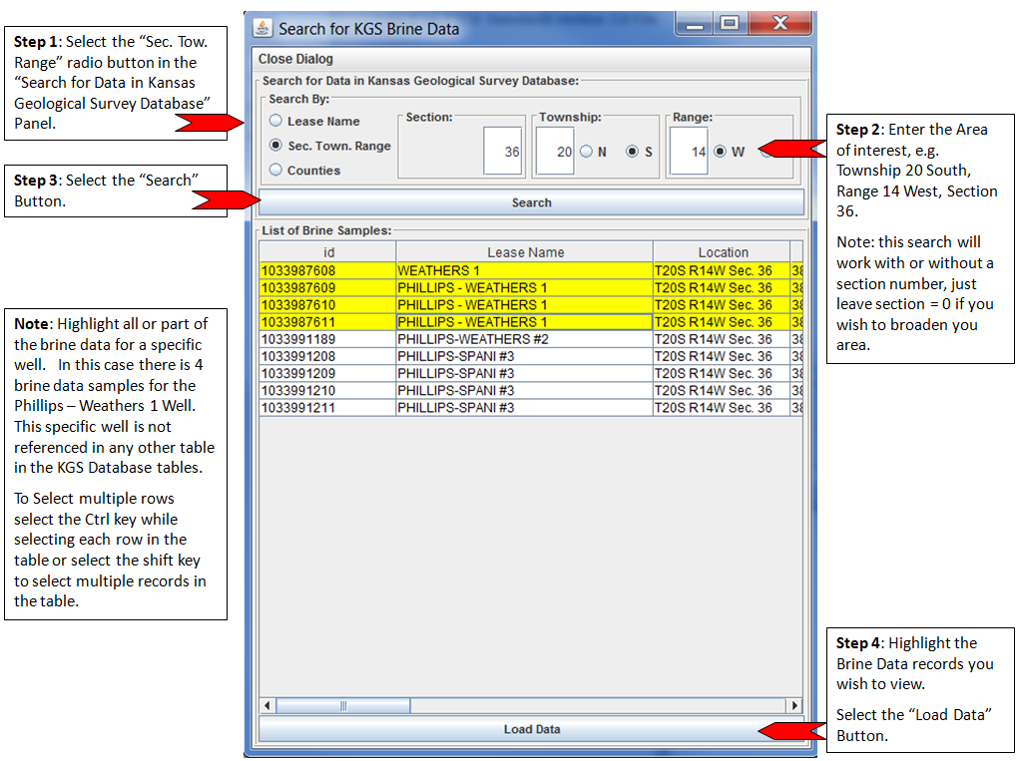Click the Range number field

pos(689,151)
